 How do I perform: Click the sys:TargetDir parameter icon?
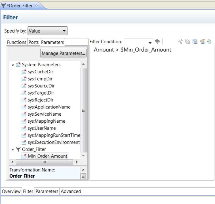[24, 93]
